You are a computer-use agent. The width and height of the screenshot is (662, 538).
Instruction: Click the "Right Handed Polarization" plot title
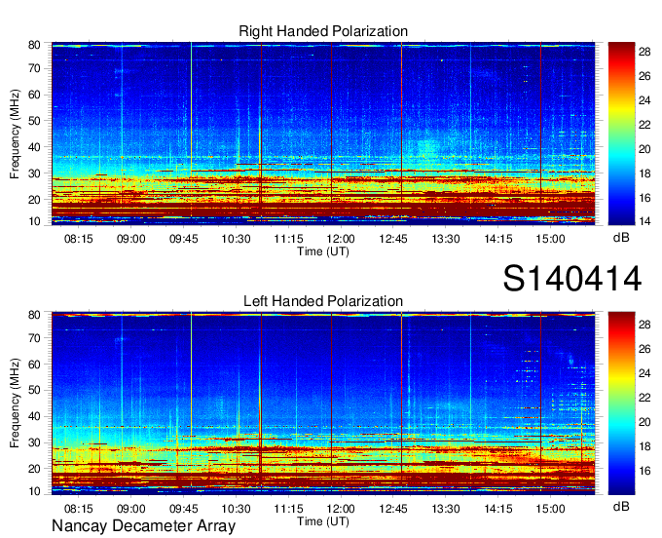[x=323, y=31]
